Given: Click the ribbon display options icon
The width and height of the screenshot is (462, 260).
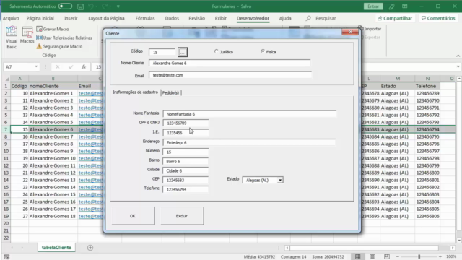Looking at the screenshot, I should click(405, 6).
